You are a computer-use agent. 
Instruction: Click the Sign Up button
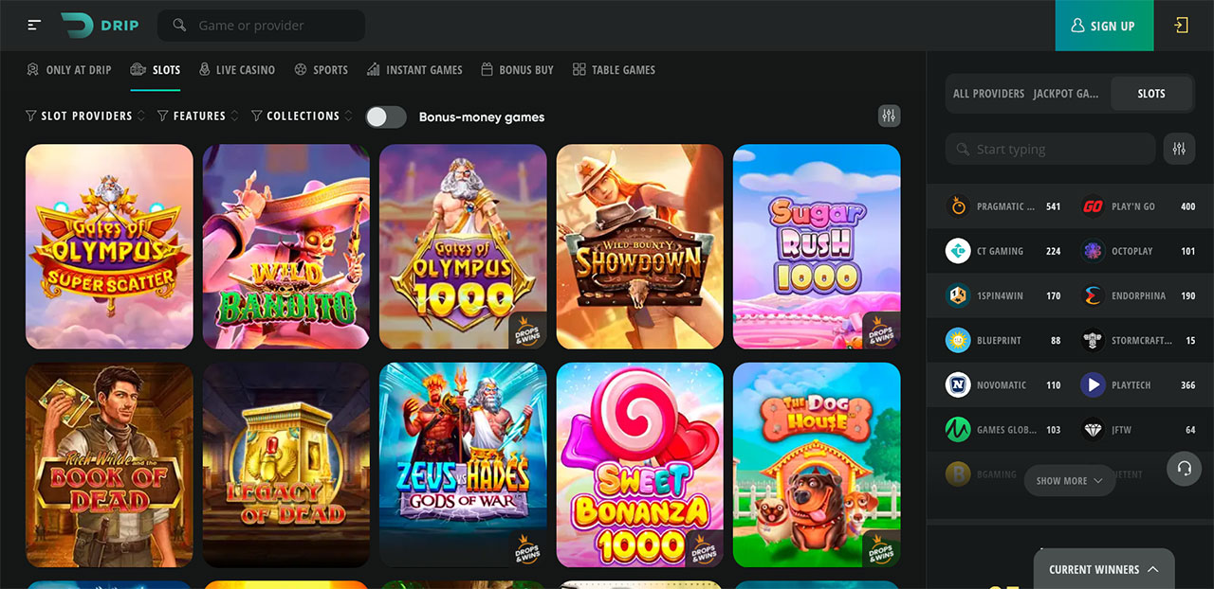(x=1104, y=26)
